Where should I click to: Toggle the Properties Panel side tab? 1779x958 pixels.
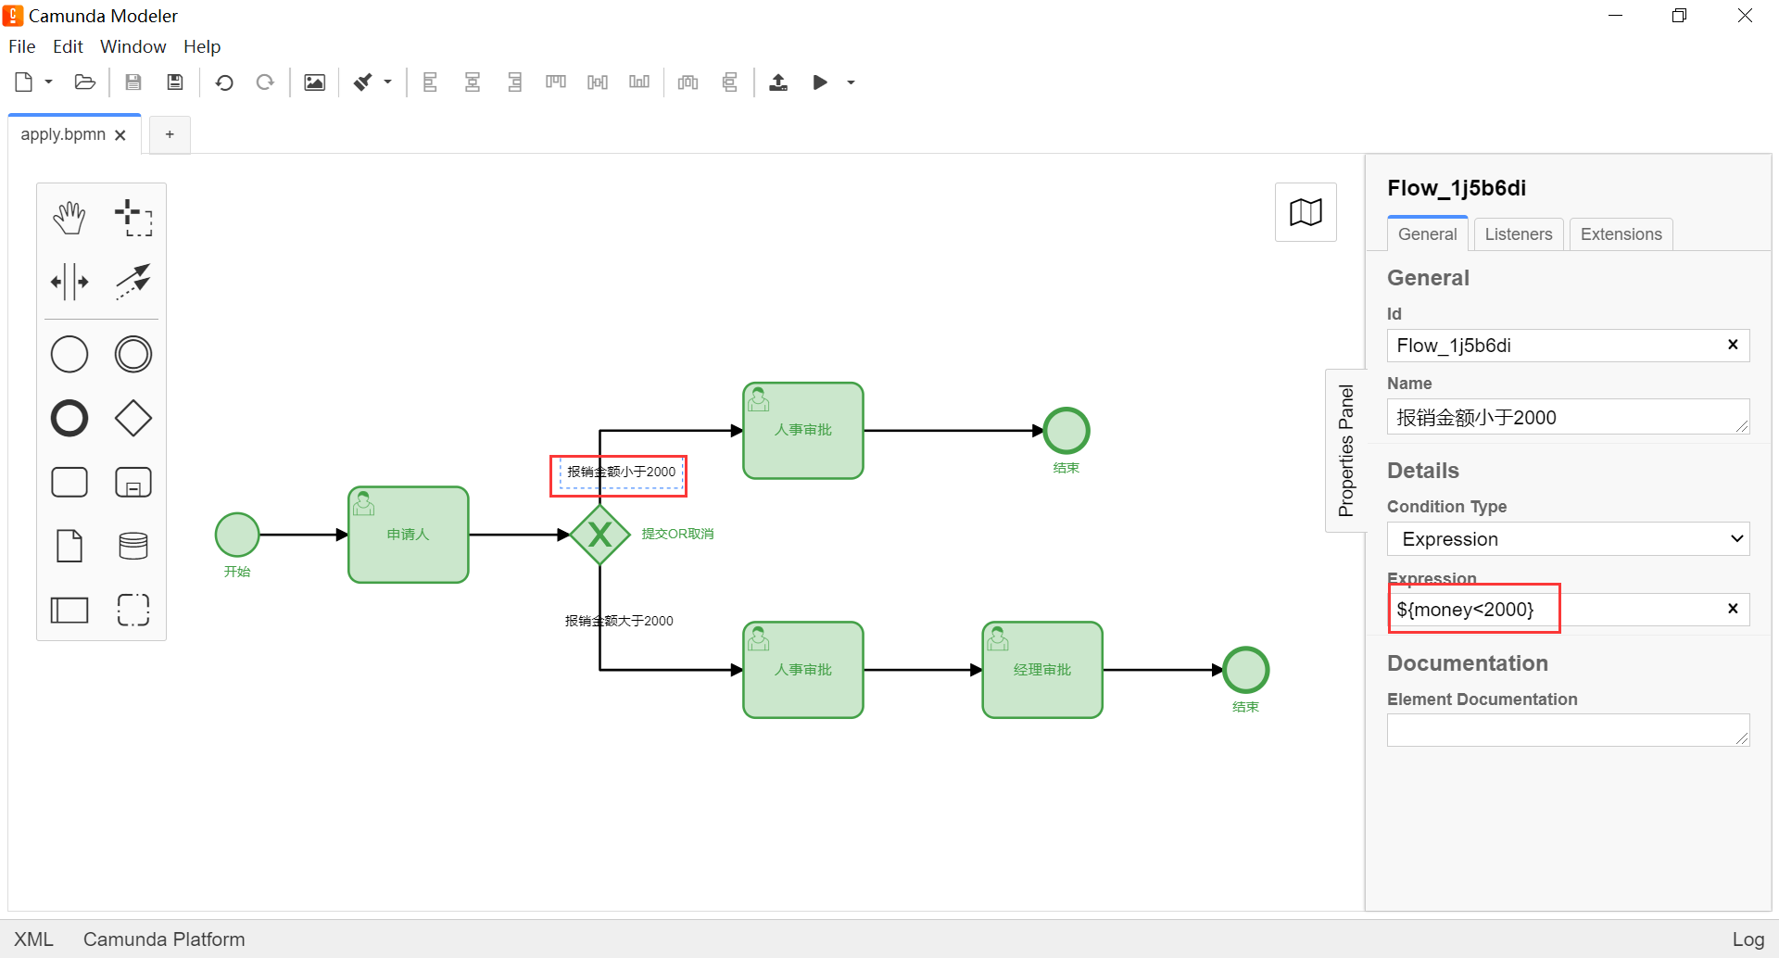pos(1345,450)
